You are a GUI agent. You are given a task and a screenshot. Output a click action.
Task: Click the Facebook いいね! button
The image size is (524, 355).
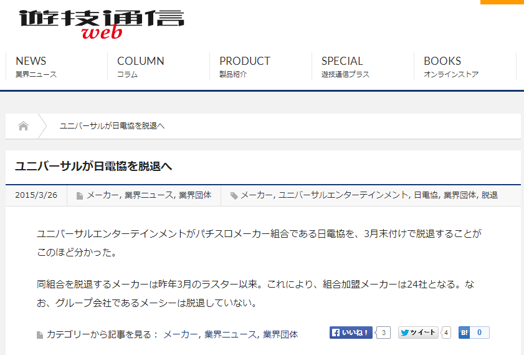point(351,333)
